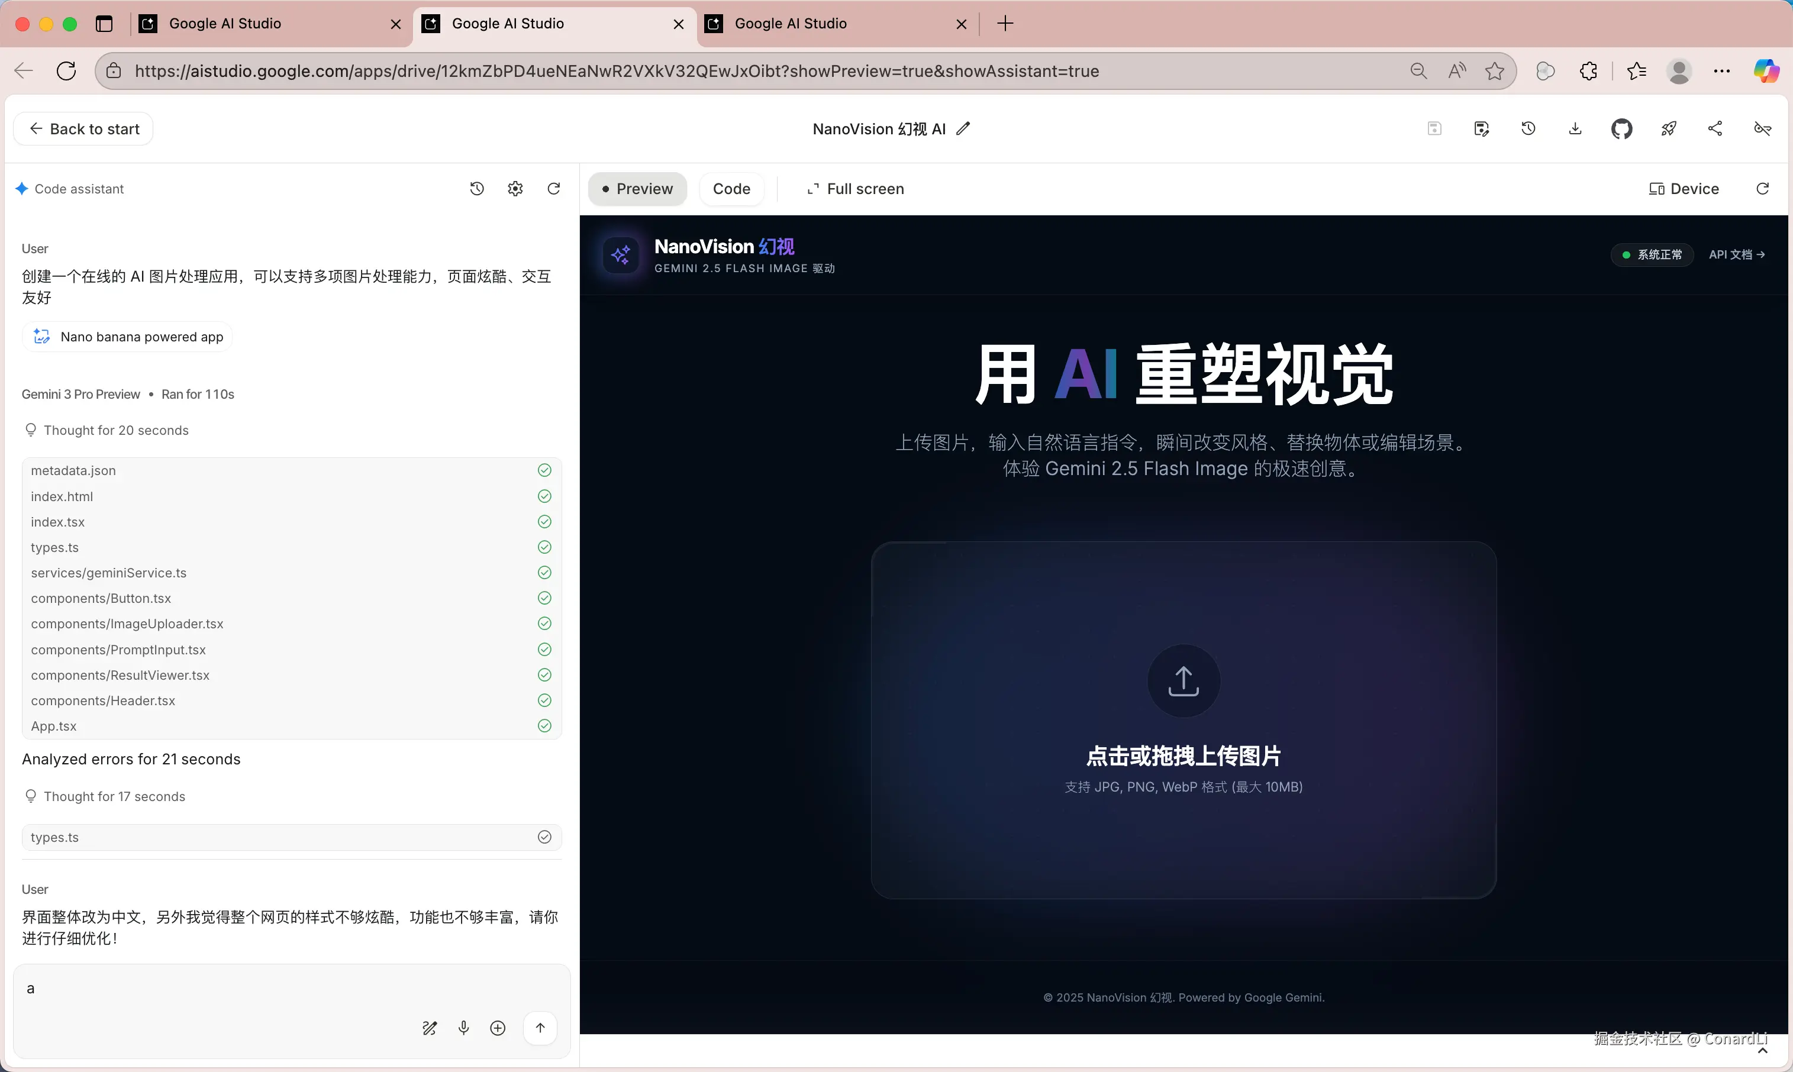Click the Back to start button

[x=84, y=128]
